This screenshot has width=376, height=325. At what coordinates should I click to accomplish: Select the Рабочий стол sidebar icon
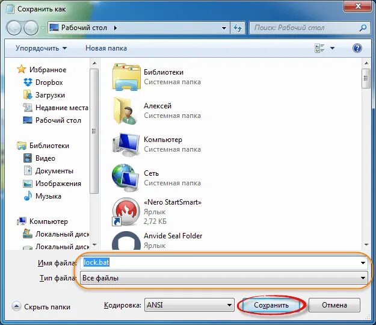point(28,120)
